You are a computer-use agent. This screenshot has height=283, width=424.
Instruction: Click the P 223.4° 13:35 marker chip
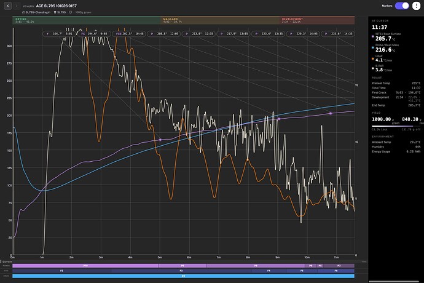(x=269, y=34)
